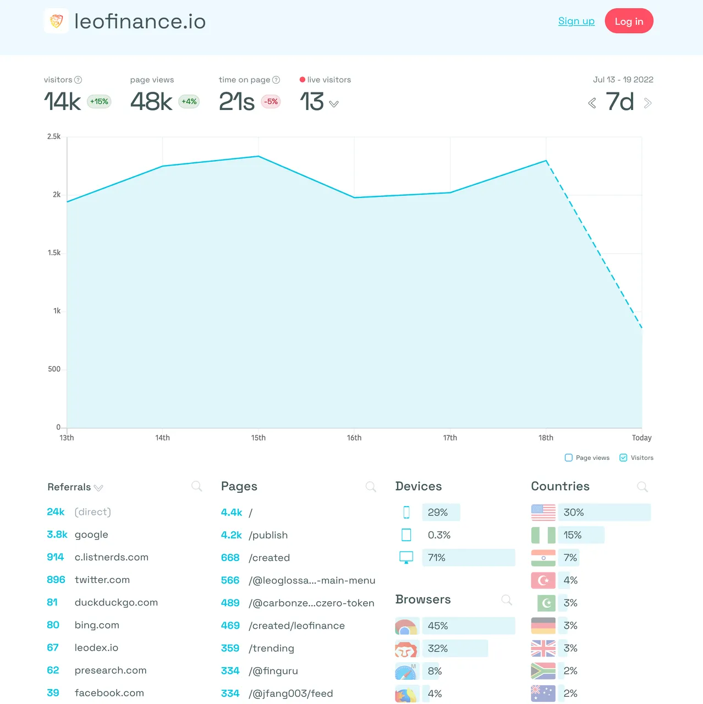703x704 pixels.
Task: Click the -5% time on page badge
Action: [x=271, y=102]
